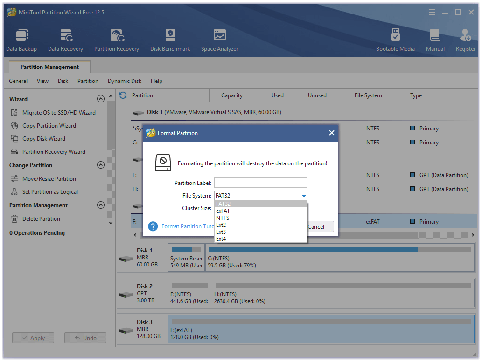The image size is (482, 361).
Task: Choose exFAT from the file system list
Action: tap(261, 211)
